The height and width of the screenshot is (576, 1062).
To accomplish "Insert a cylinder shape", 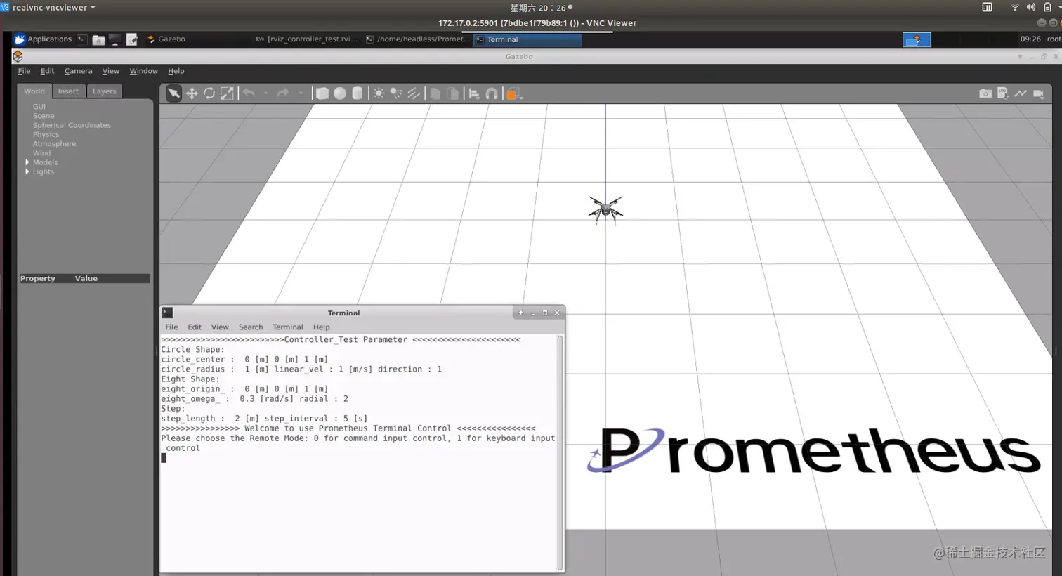I will (357, 93).
